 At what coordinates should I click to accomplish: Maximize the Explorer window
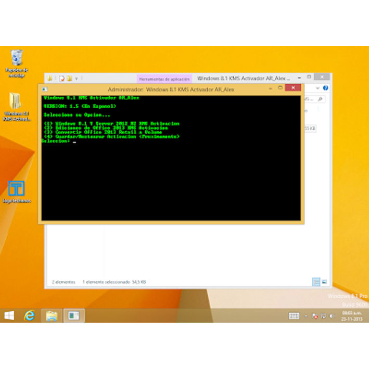point(309,77)
